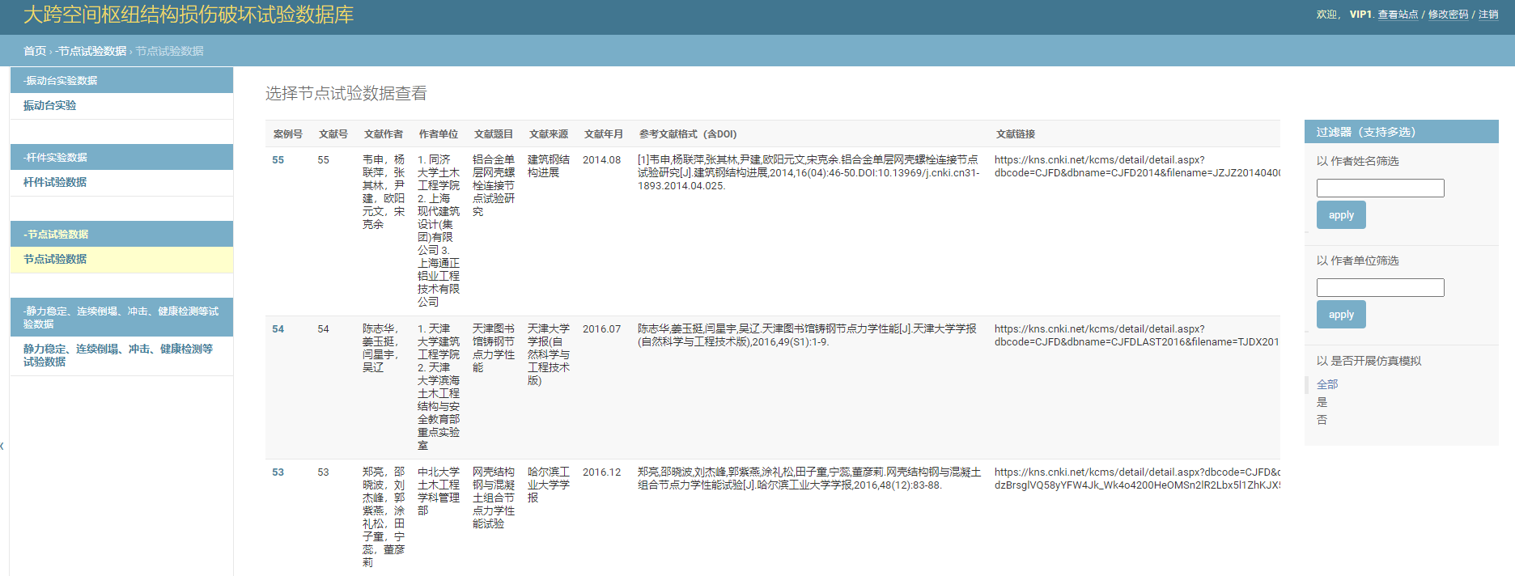This screenshot has width=1515, height=576.
Task: Open case number 55 record
Action: pyautogui.click(x=278, y=160)
